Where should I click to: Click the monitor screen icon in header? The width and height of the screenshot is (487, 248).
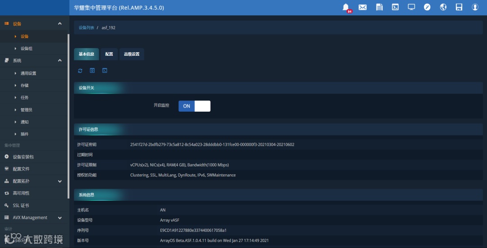click(412, 7)
